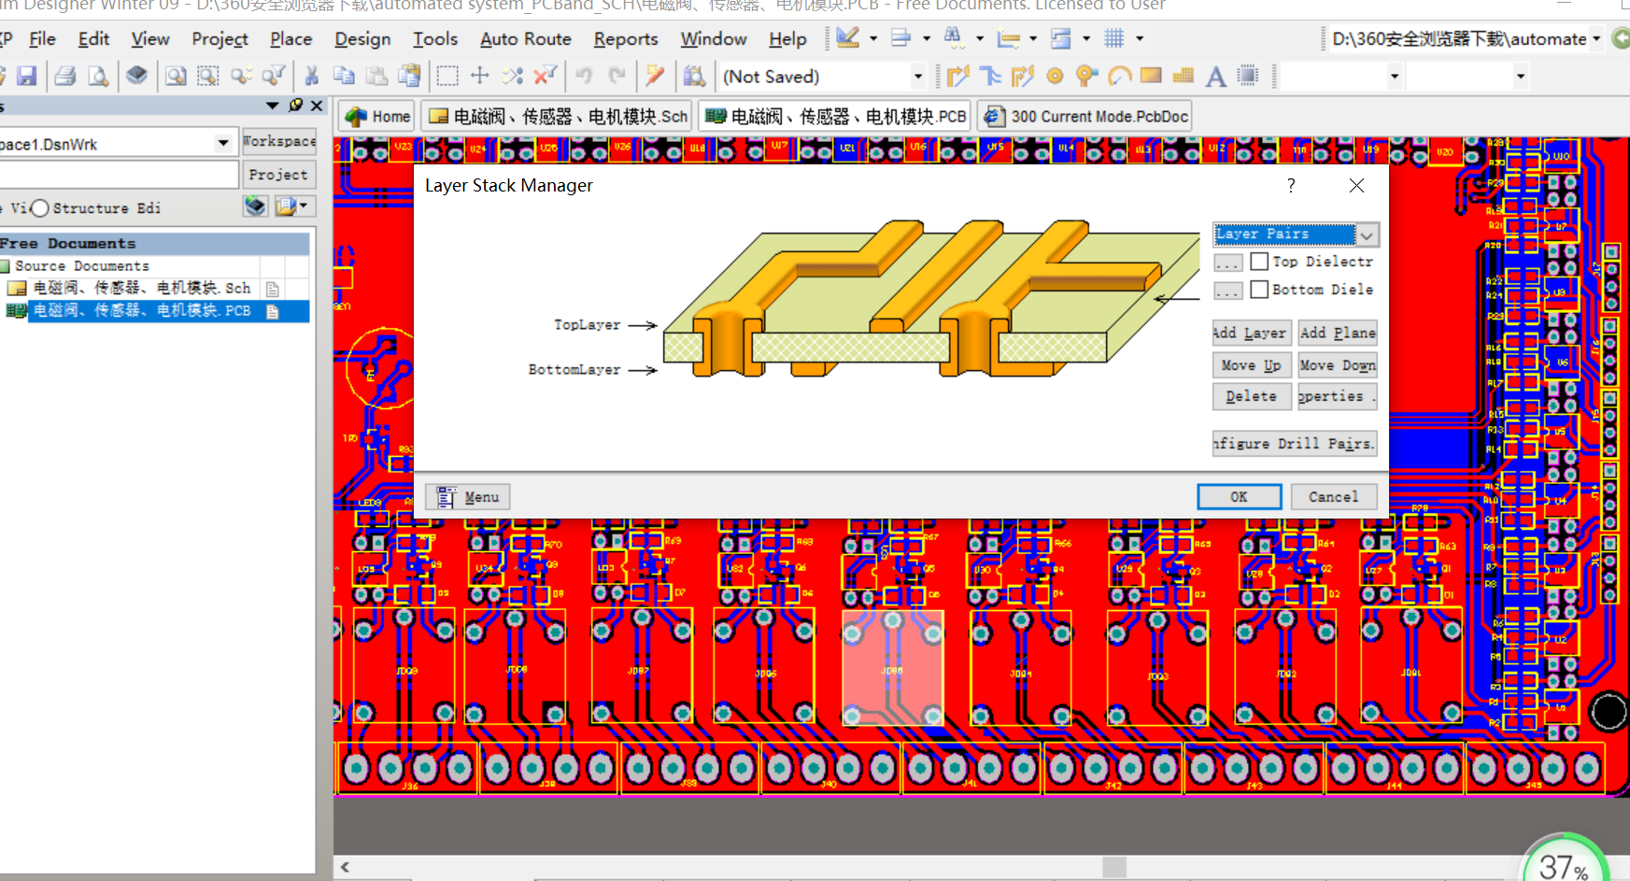Screen dimensions: 1630x881
Task: Click the Move Selection cross icon
Action: click(480, 76)
